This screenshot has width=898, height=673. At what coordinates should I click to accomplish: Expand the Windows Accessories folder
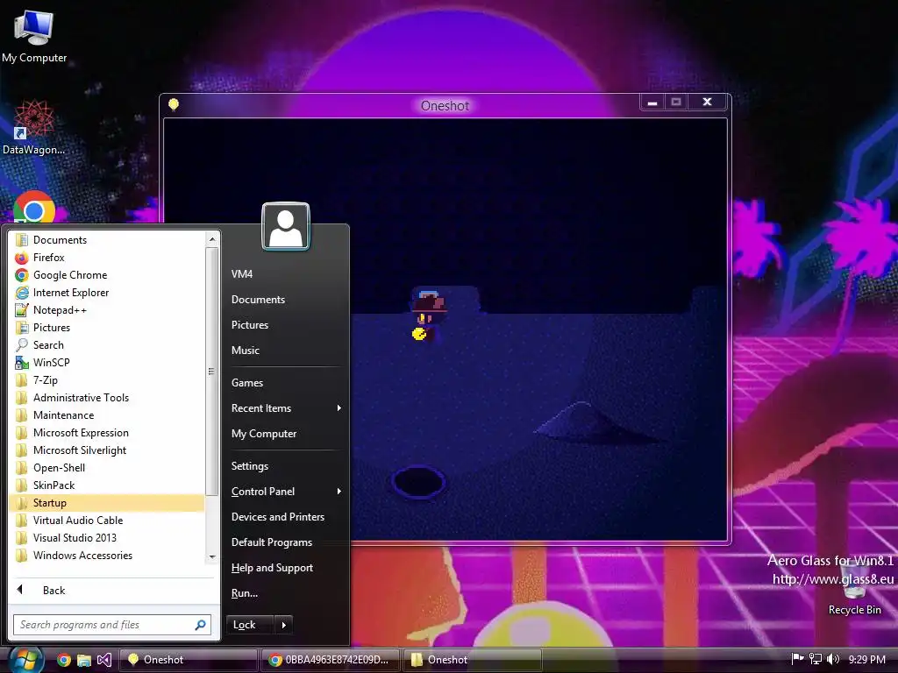point(74,556)
